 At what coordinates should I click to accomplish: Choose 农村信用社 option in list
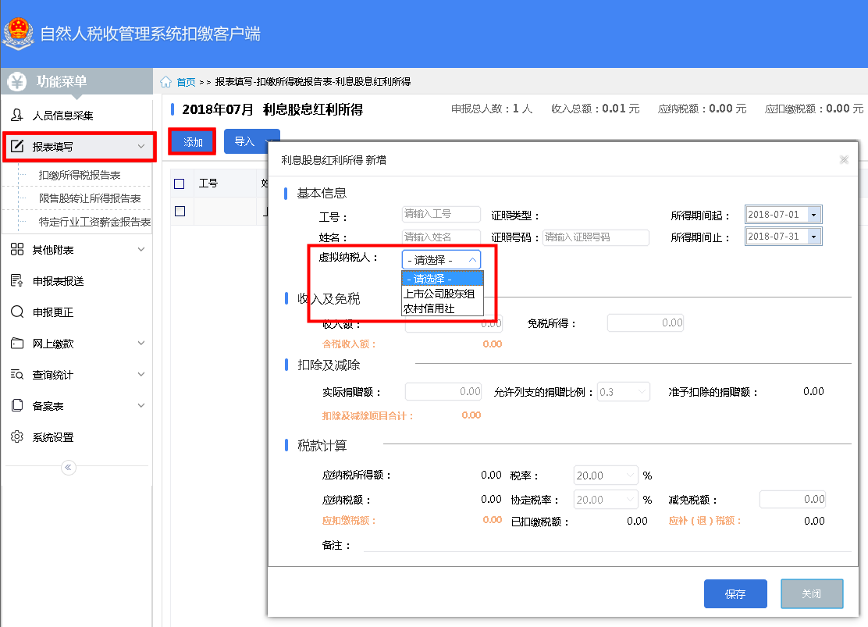tap(429, 308)
